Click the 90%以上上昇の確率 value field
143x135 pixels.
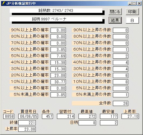[58, 30]
